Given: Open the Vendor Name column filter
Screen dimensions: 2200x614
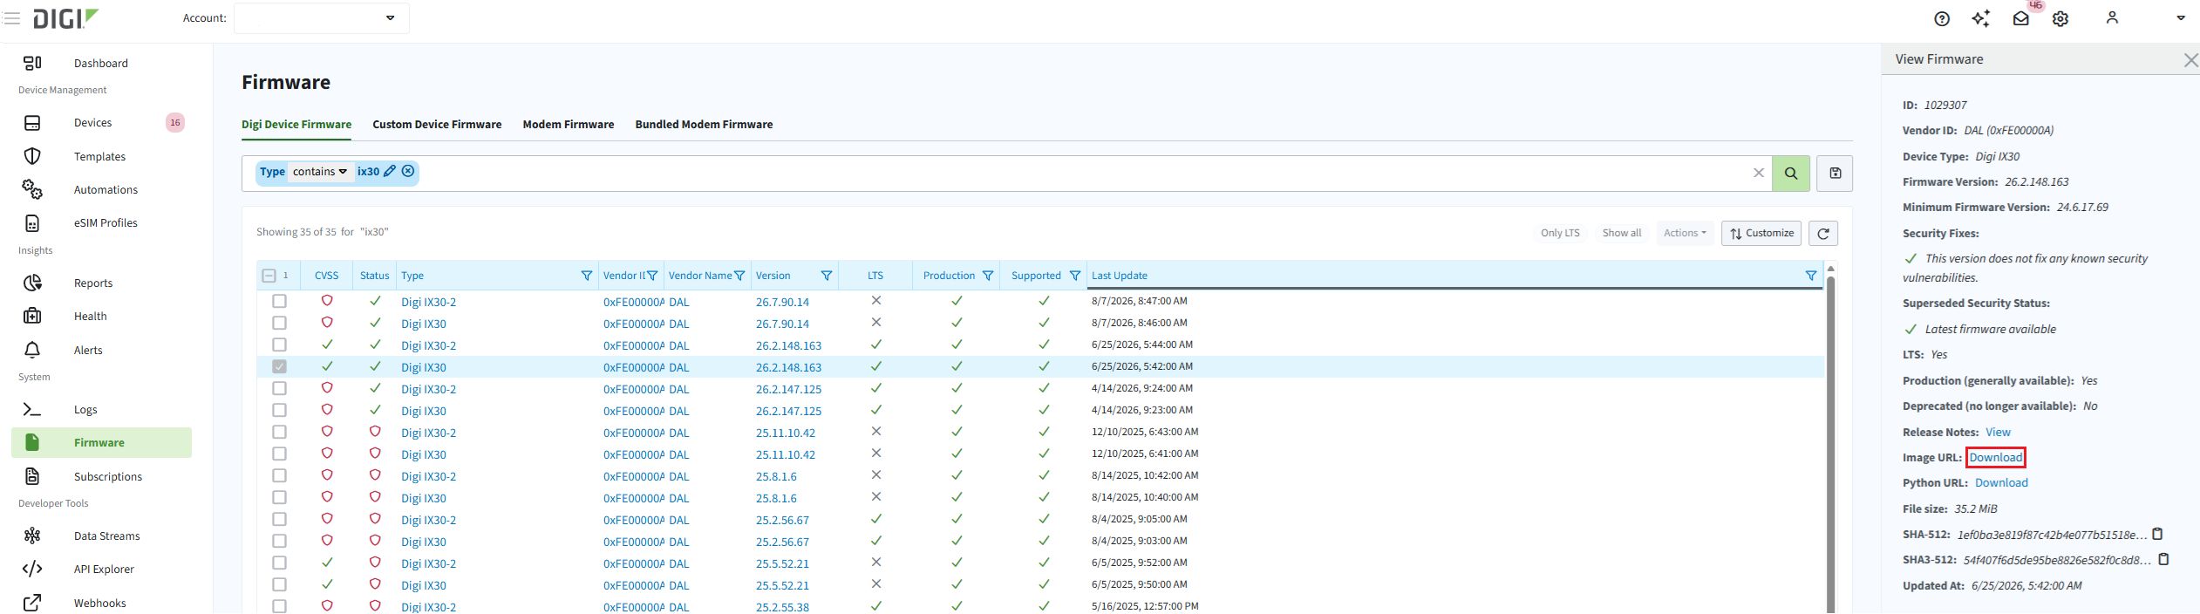Looking at the screenshot, I should [x=739, y=276].
